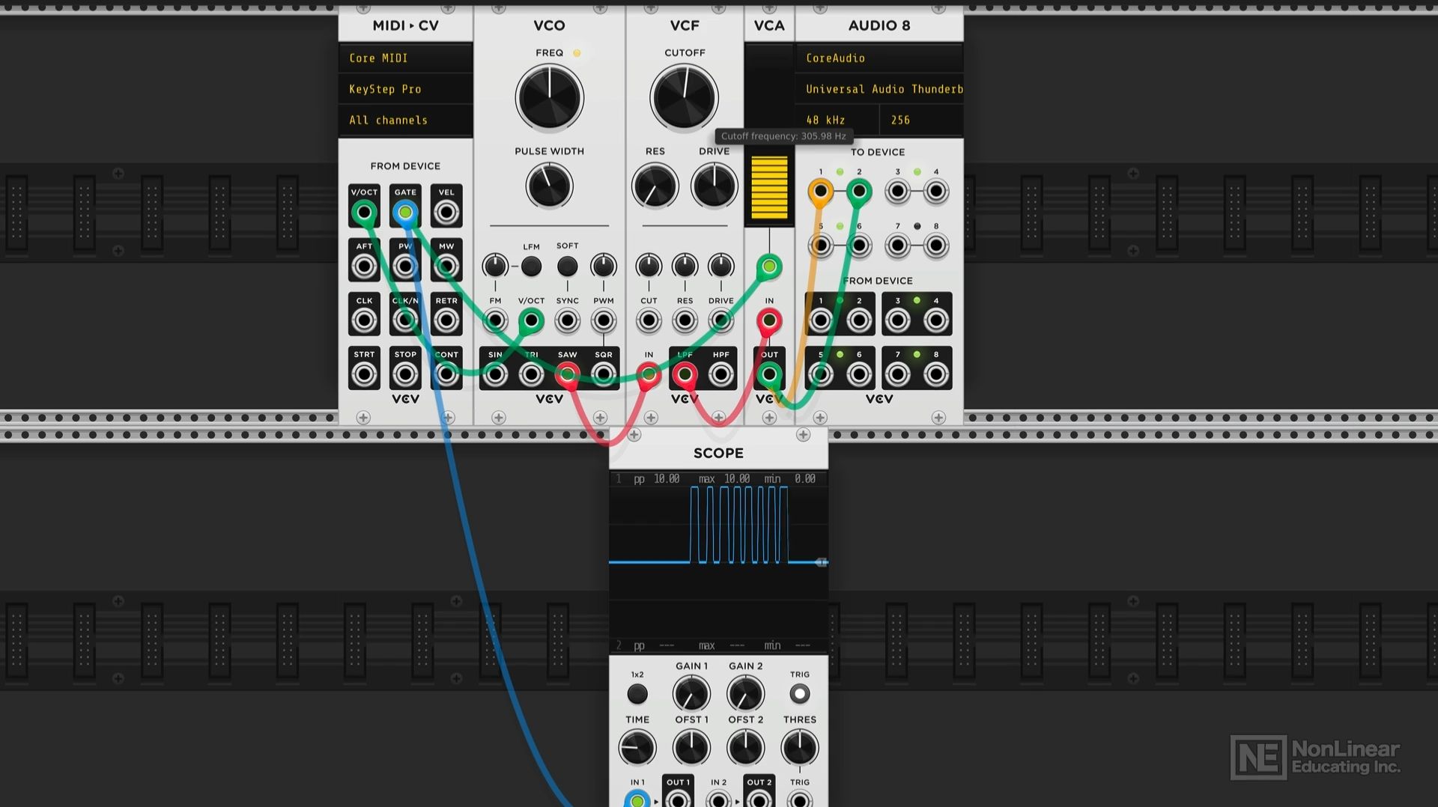The image size is (1438, 807).
Task: Click Audio 8 To Device jack 2
Action: [859, 192]
